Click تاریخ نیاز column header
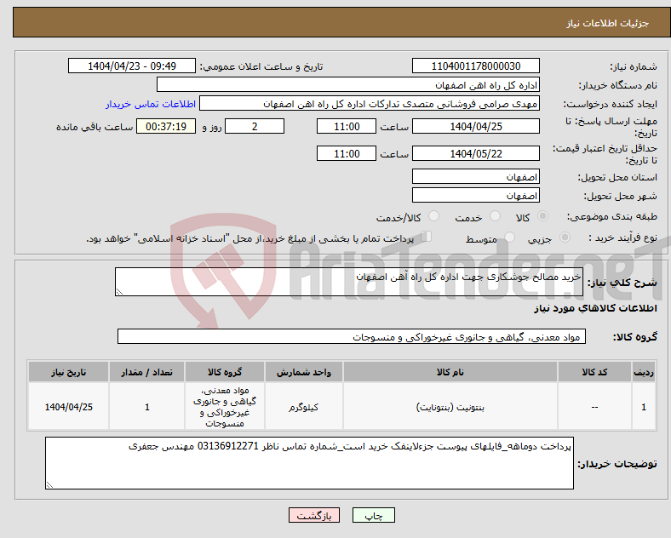Viewport: 671px width, 538px height. coord(68,372)
